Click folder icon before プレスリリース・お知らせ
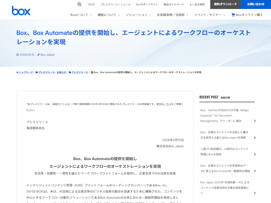 [x=37, y=72]
